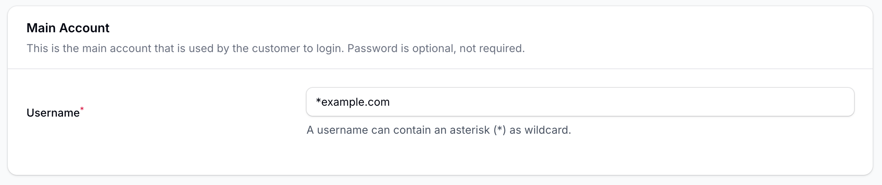Click the leading asterisk in the username value
882x185 pixels.
coord(318,101)
